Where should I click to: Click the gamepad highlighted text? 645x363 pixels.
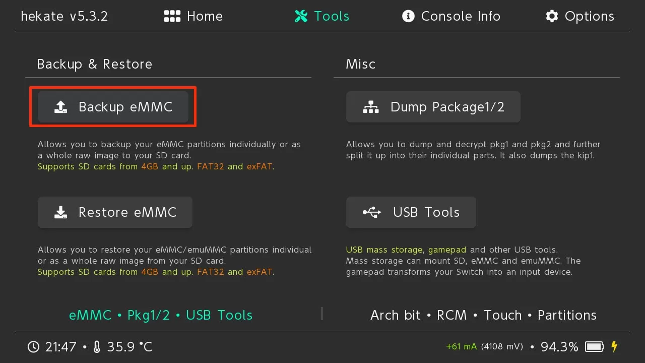(x=447, y=250)
